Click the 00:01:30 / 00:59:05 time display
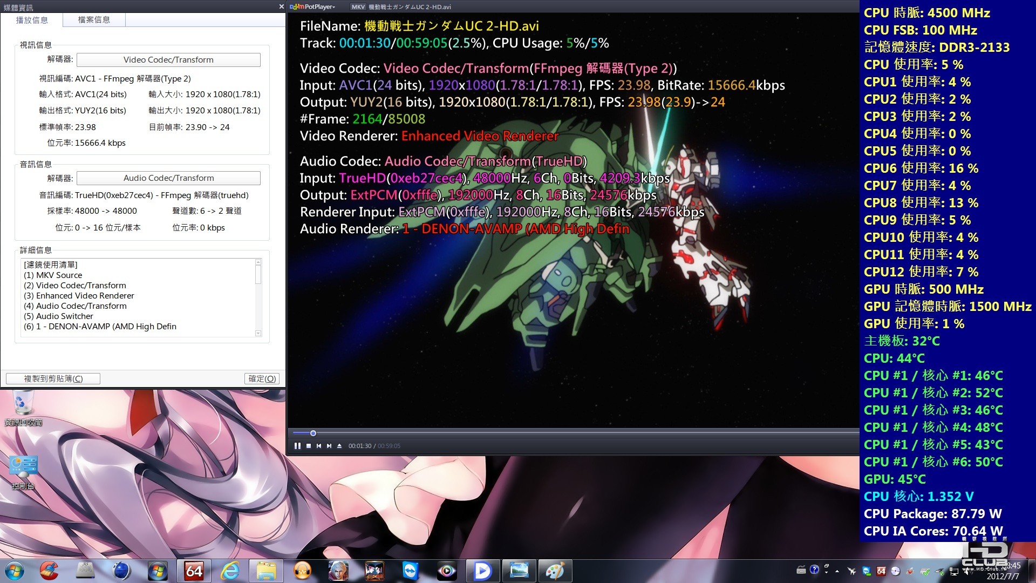Screen dimensions: 1036x583 pos(374,446)
